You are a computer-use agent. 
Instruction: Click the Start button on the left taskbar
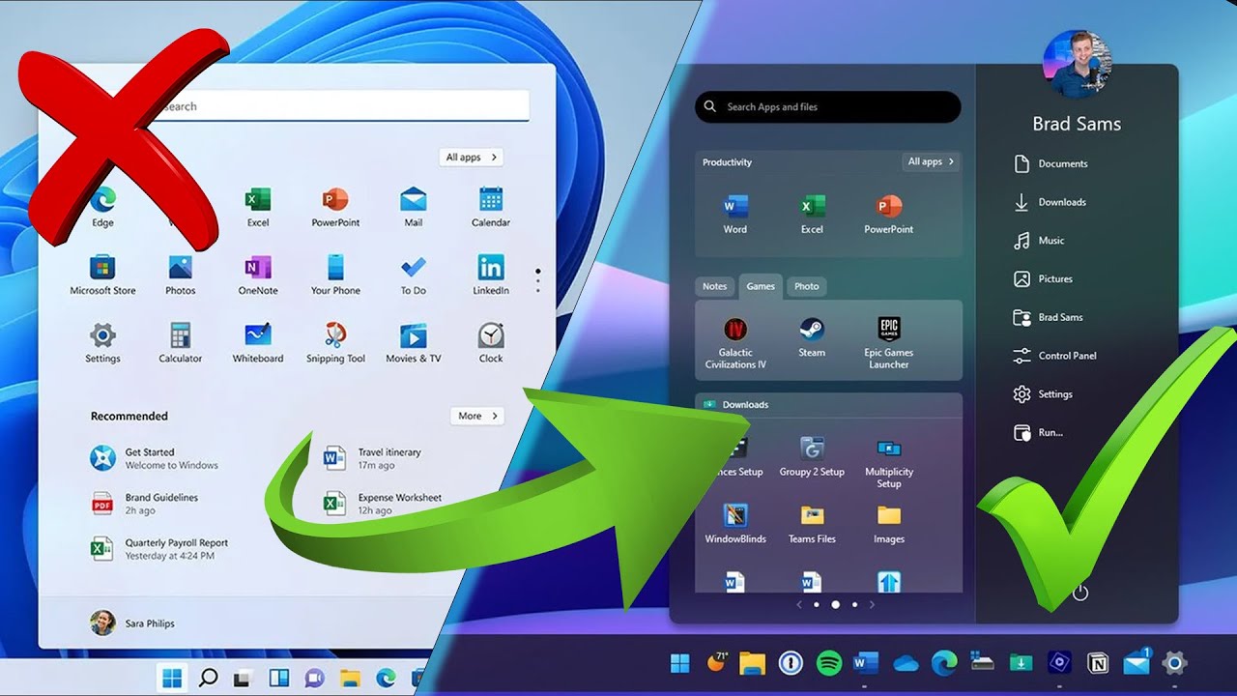[172, 677]
